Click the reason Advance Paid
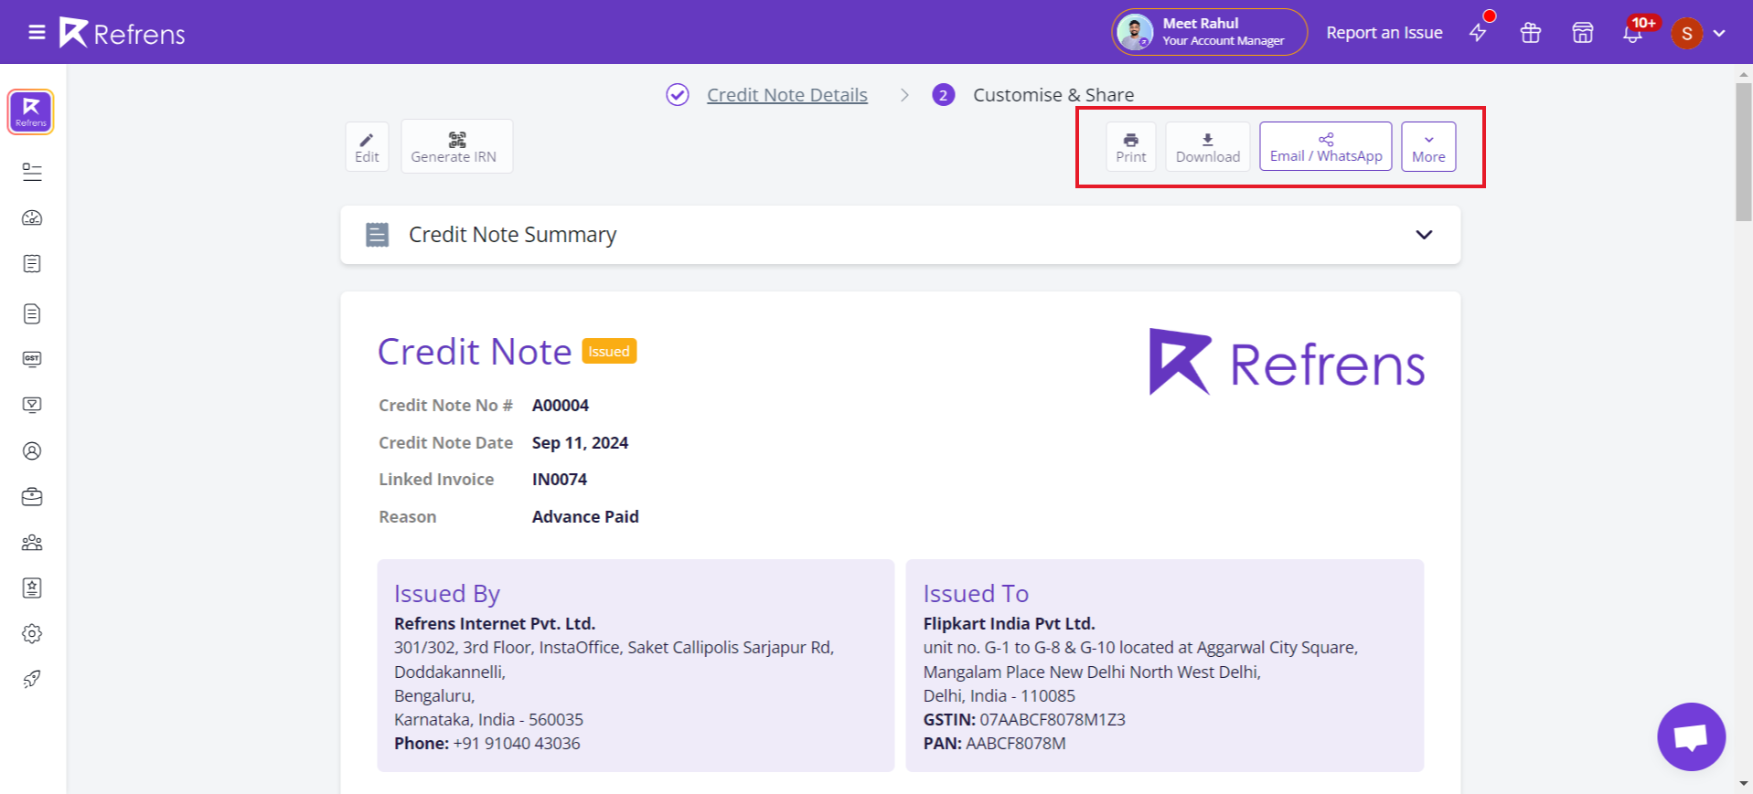This screenshot has width=1753, height=794. pyautogui.click(x=585, y=517)
